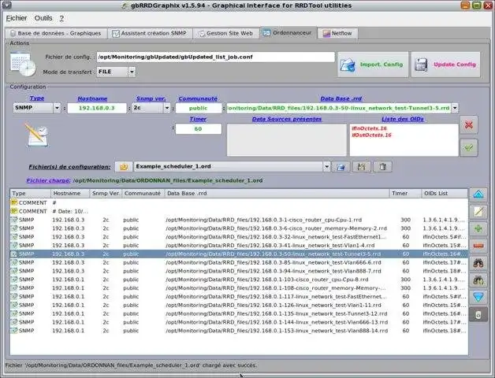Switch to Assistant création SNMP tab
Viewport: 495px width, 378px height.
click(x=150, y=33)
